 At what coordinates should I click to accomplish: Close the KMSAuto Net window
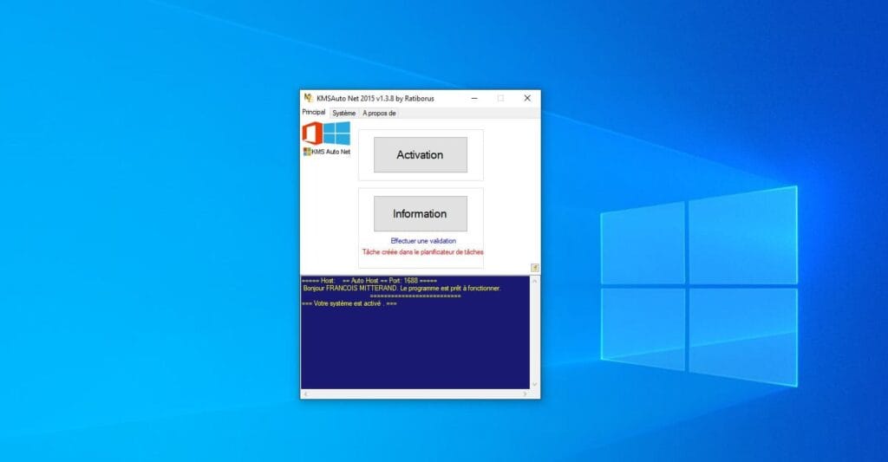(526, 98)
